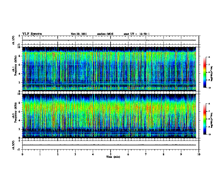The width and height of the screenshot is (224, 173).
Task: Click time axis tick label "5" at bottom
Action: pyautogui.click(x=111, y=154)
